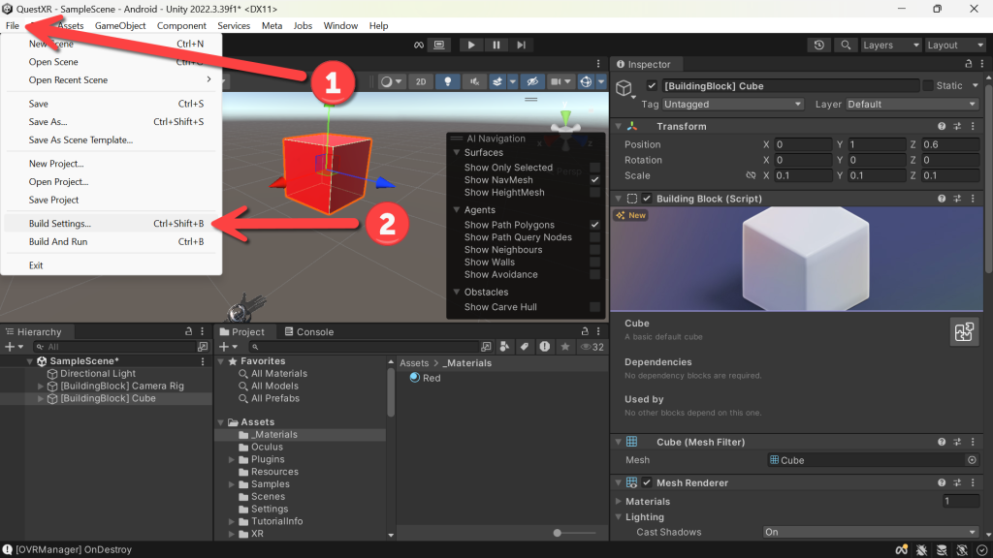This screenshot has width=993, height=558.
Task: Open the Meta menu in menu bar
Action: click(x=272, y=26)
